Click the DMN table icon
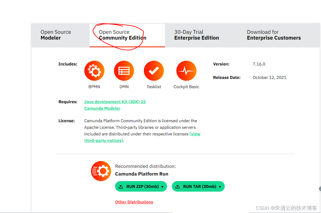This screenshot has height=213, width=321. coord(124,71)
